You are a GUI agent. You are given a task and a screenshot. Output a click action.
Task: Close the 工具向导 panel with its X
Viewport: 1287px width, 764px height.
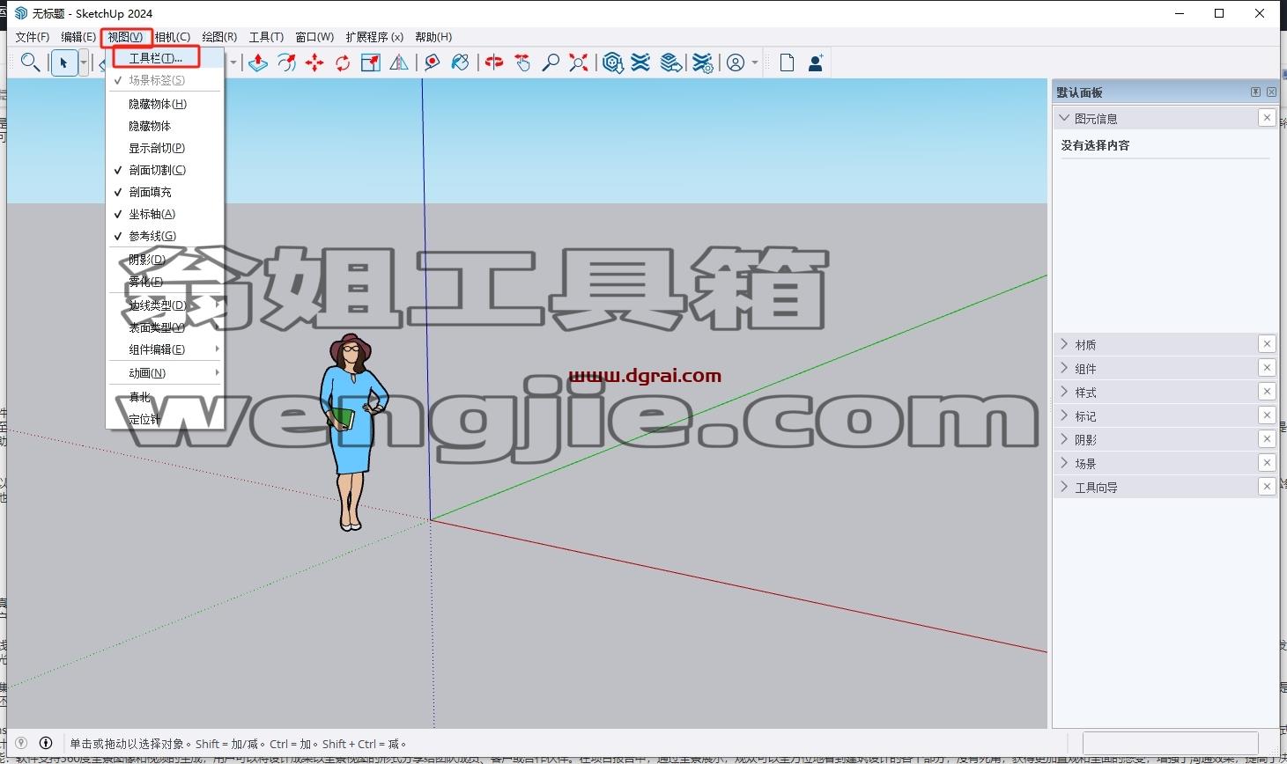pyautogui.click(x=1267, y=487)
